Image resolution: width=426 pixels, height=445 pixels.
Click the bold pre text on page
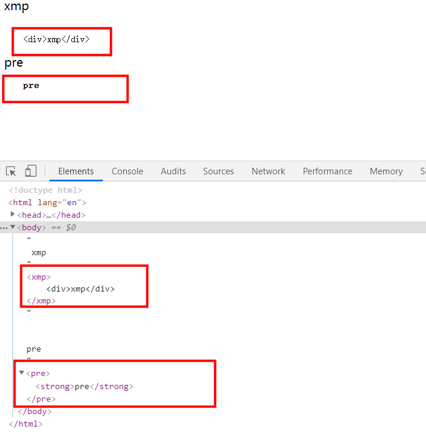tap(31, 86)
